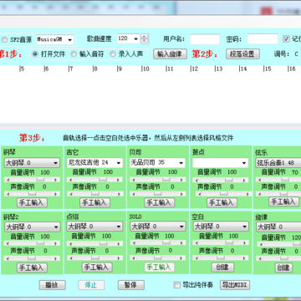This screenshot has width=301, height=301.
Task: Click the right arrow of 空白 volume slider
Action: pyautogui.click(x=244, y=243)
